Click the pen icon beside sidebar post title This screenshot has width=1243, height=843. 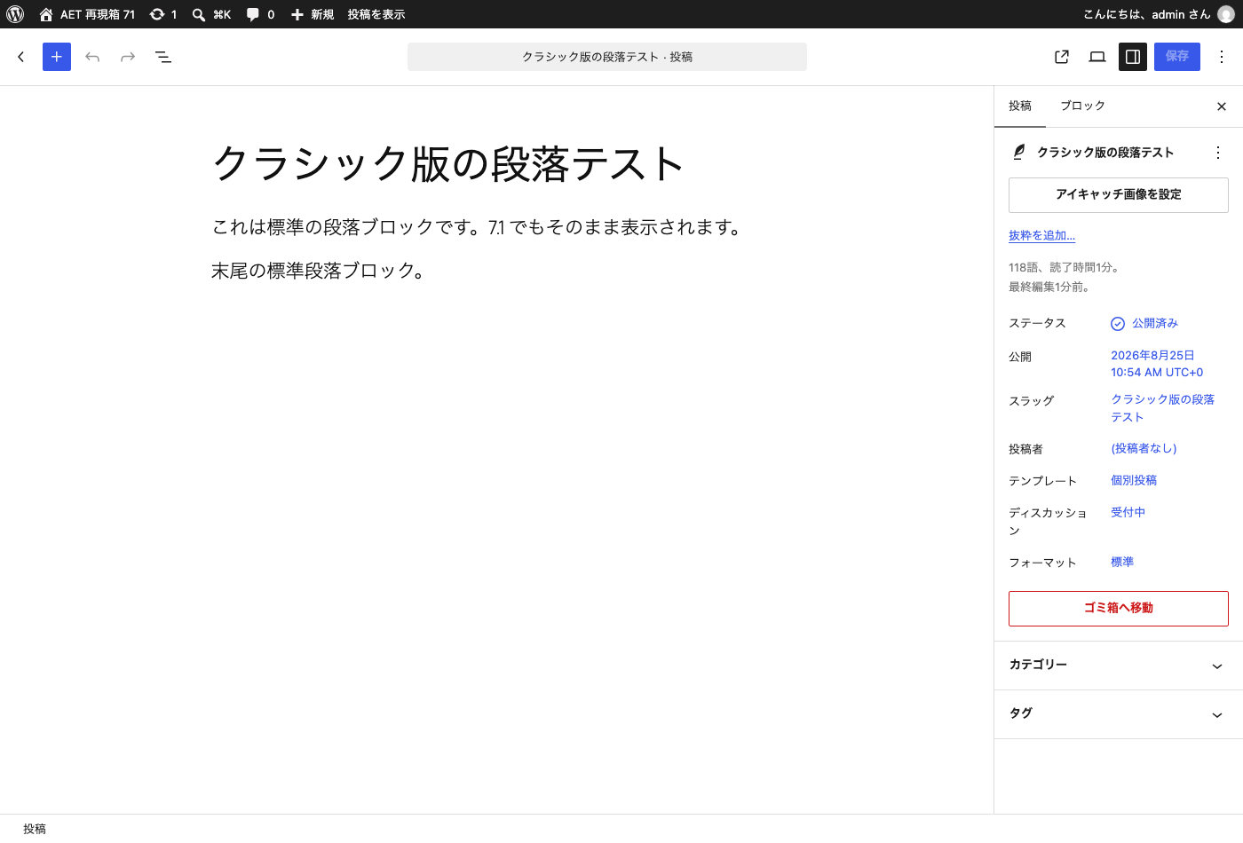(x=1019, y=153)
